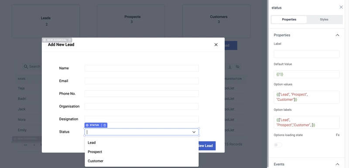This screenshot has height=168, width=349.
Task: Close the status inspector panel
Action: 341,7
